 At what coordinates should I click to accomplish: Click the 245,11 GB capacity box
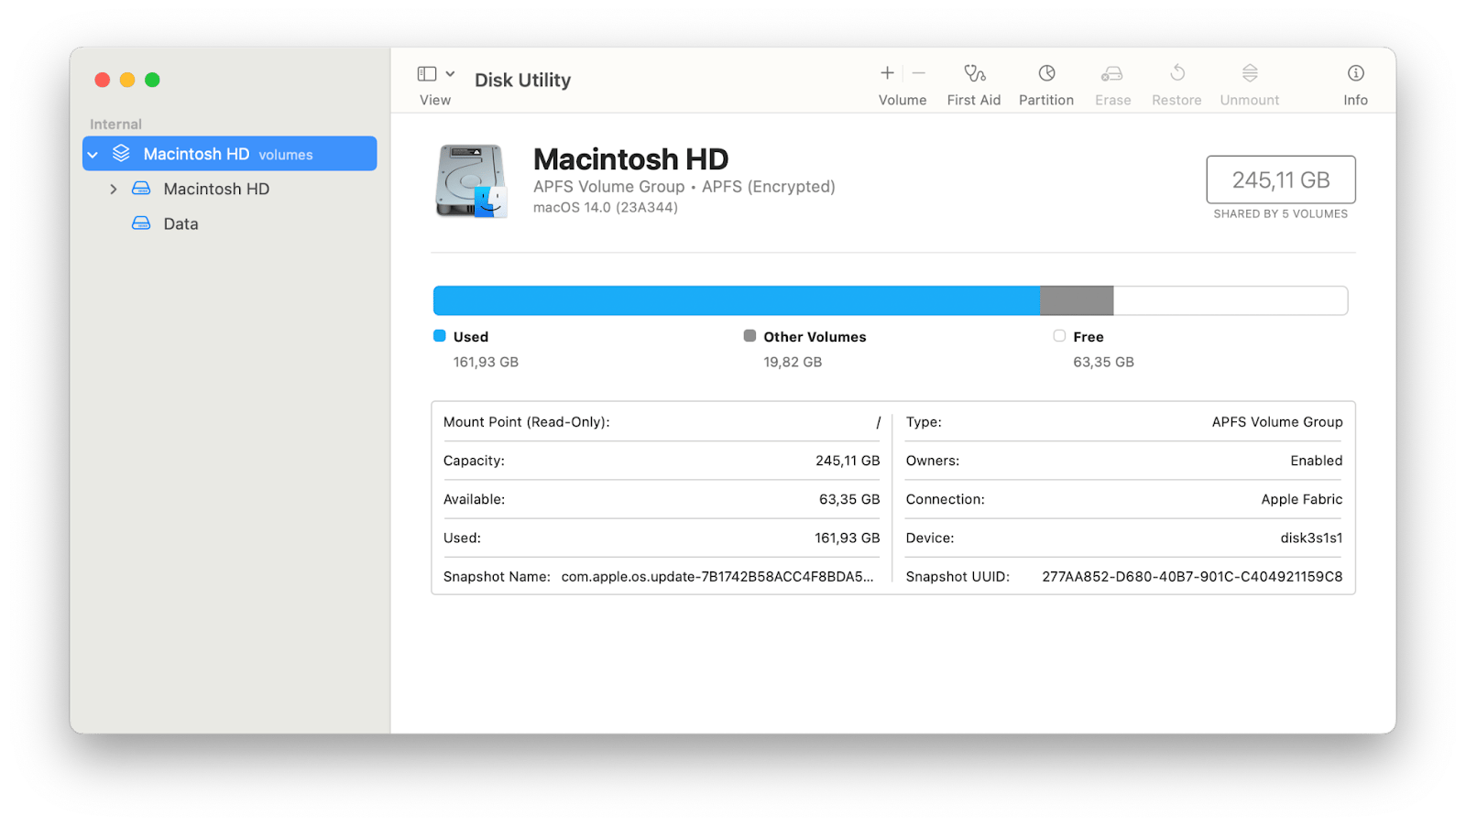1281,179
